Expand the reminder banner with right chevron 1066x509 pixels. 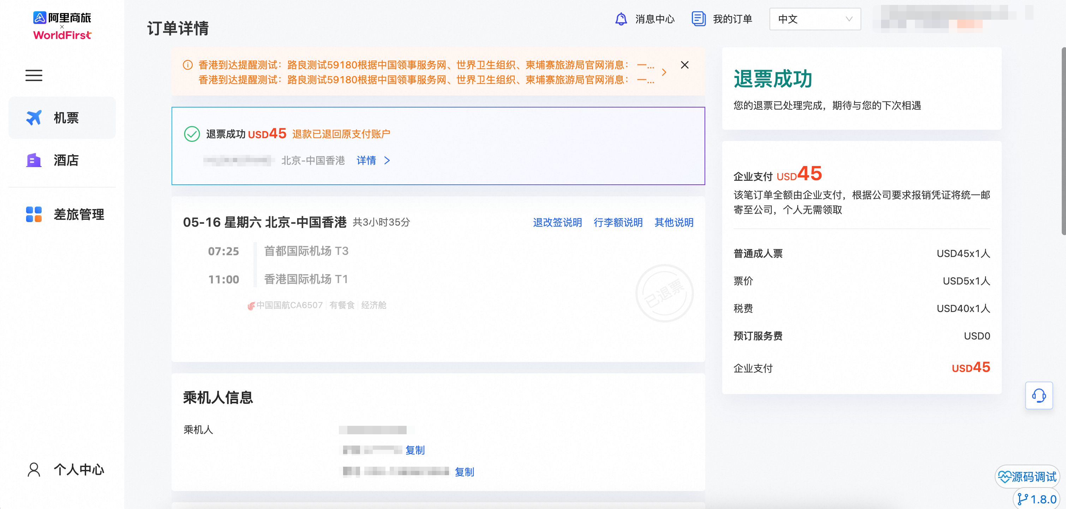[664, 72]
